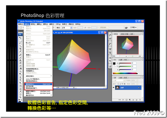Expand the toolbox with double-arrow at top
This screenshot has height=118, width=167.
coord(19,31)
